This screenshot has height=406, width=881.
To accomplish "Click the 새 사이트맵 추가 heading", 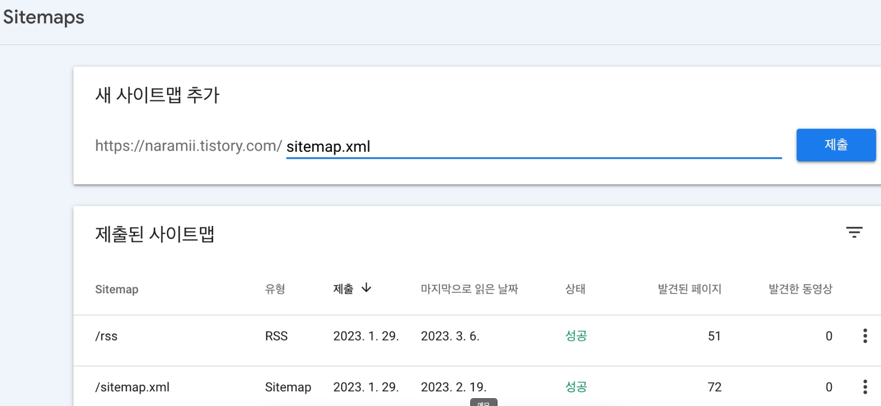I will 157,95.
